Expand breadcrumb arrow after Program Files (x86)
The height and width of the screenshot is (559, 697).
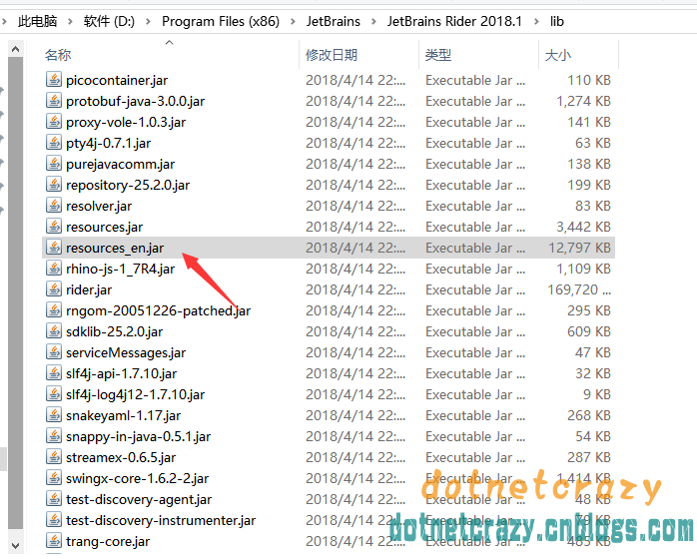point(293,21)
